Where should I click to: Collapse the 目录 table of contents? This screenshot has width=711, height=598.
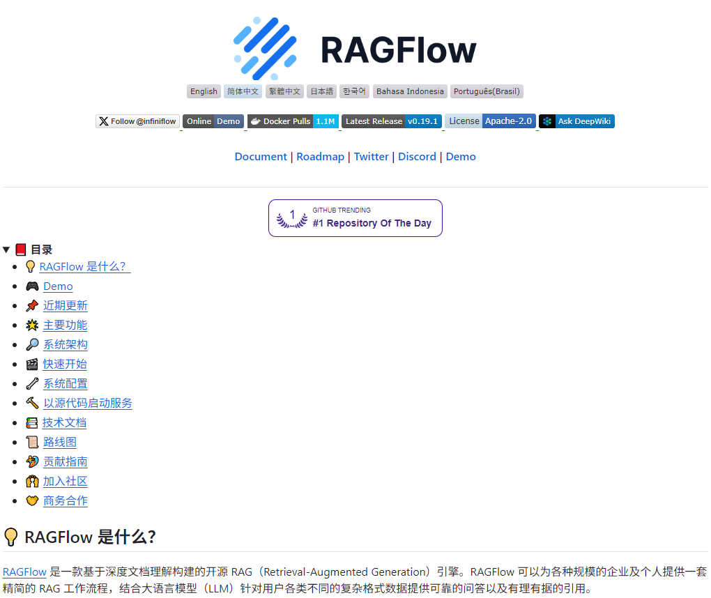click(x=6, y=250)
